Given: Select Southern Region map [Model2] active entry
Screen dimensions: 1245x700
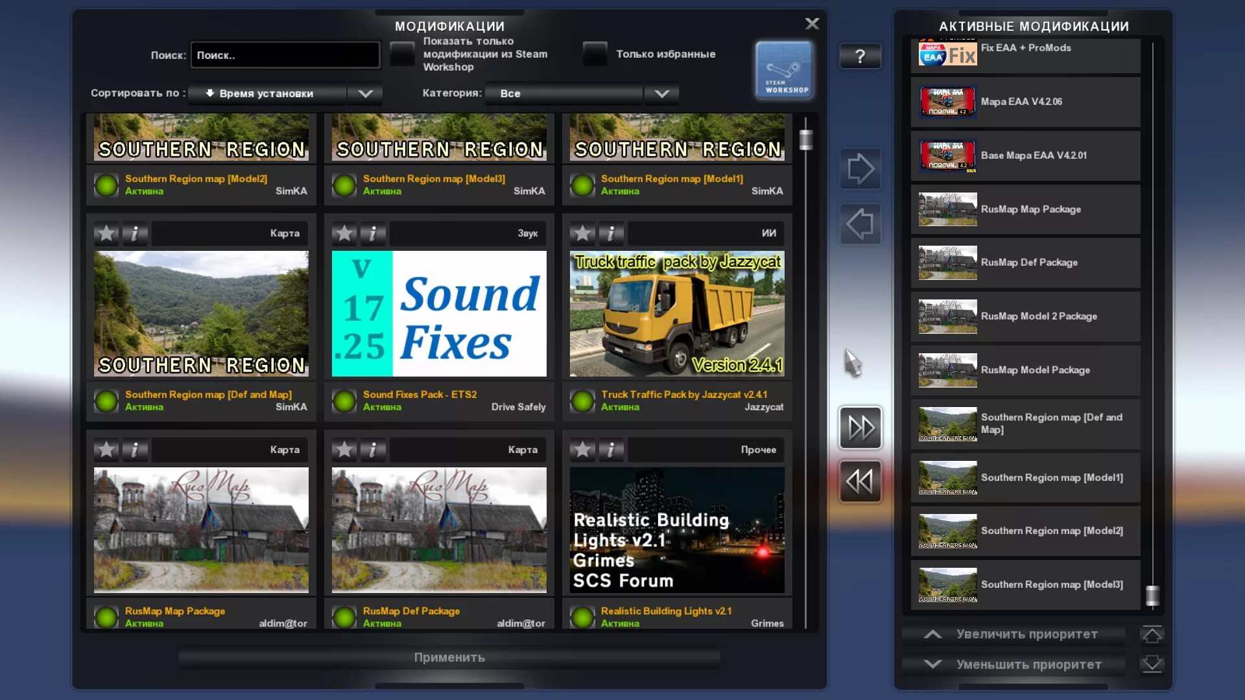Looking at the screenshot, I should point(1025,531).
